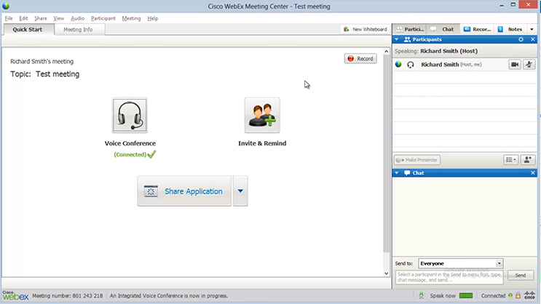Expand the Share Application dropdown arrow
Viewport: 541px width, 304px height.
[x=240, y=191]
